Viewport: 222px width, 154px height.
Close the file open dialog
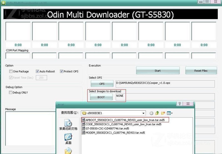click(x=188, y=104)
